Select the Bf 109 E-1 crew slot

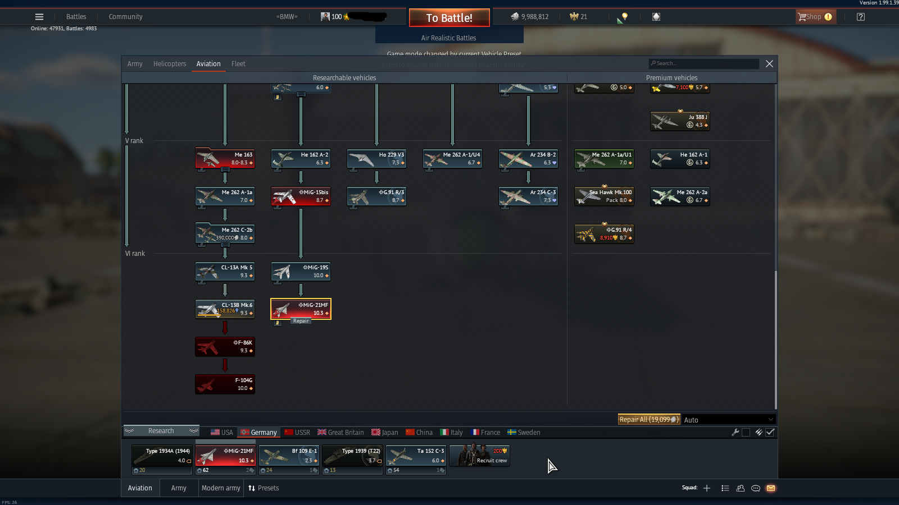[289, 460]
